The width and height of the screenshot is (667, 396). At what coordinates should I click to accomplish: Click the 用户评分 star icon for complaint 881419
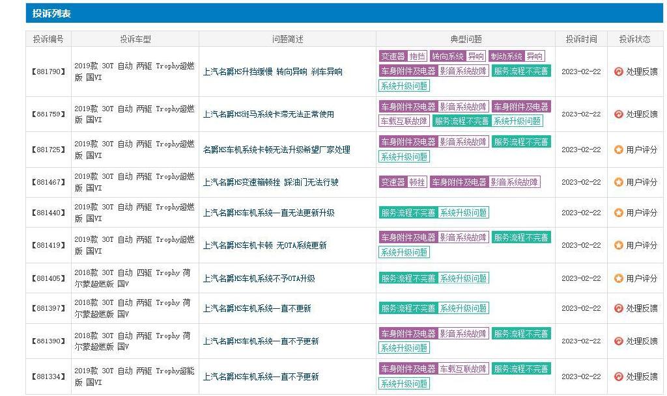(x=619, y=245)
